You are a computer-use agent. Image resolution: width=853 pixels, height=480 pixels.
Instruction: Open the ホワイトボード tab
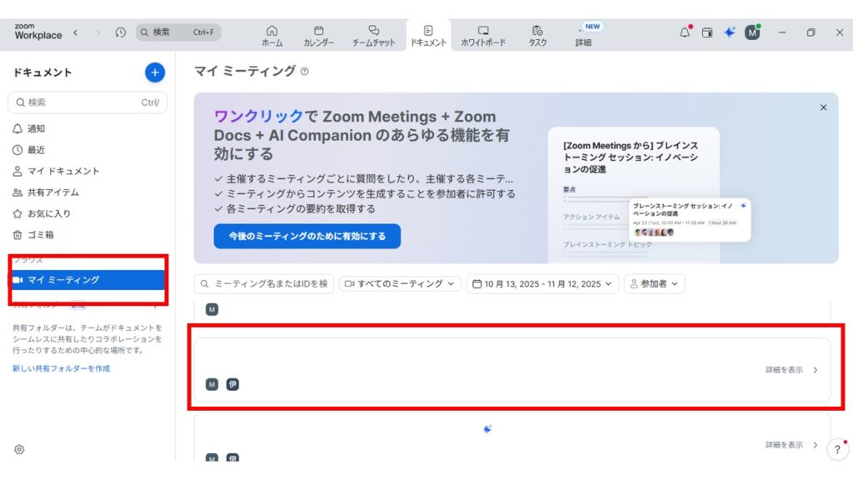click(483, 35)
